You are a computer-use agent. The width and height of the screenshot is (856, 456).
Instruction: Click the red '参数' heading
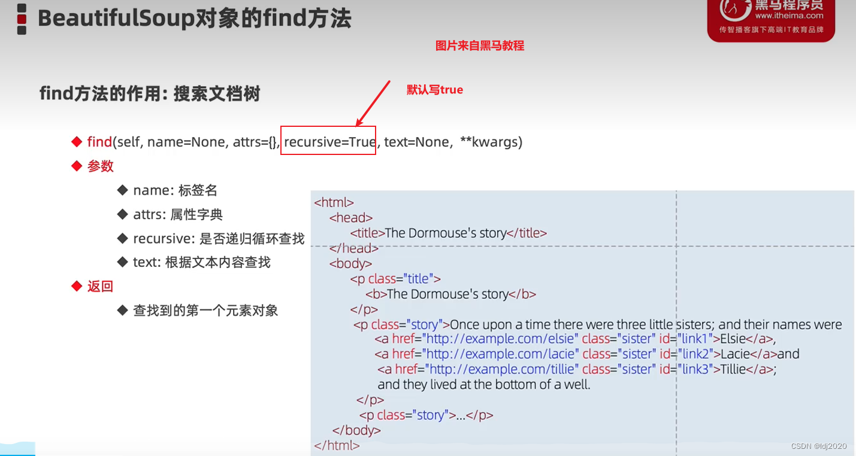[x=100, y=166]
